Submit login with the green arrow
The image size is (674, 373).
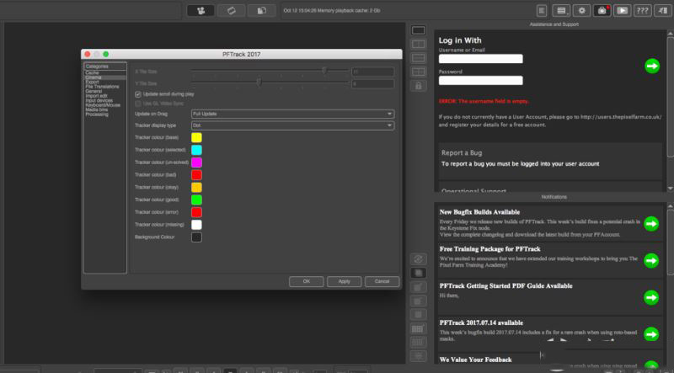[652, 66]
